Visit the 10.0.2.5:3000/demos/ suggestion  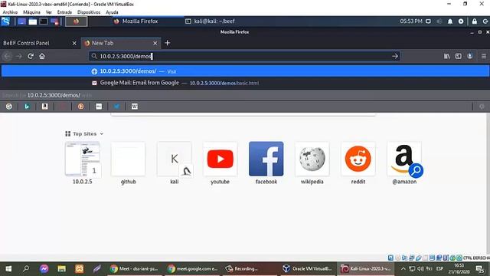tap(245, 71)
